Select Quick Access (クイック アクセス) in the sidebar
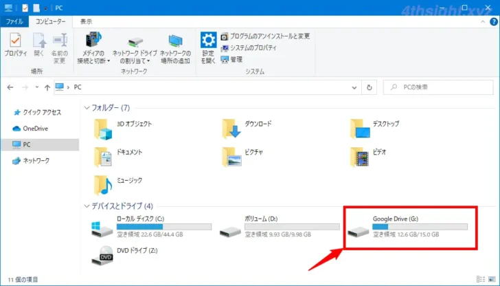 (x=37, y=112)
